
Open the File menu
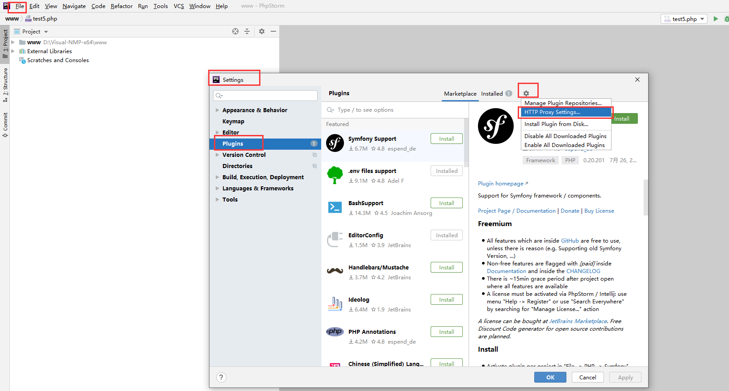coord(20,6)
